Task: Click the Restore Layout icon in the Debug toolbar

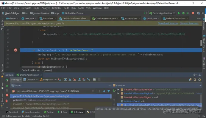Action: [x=190, y=80]
